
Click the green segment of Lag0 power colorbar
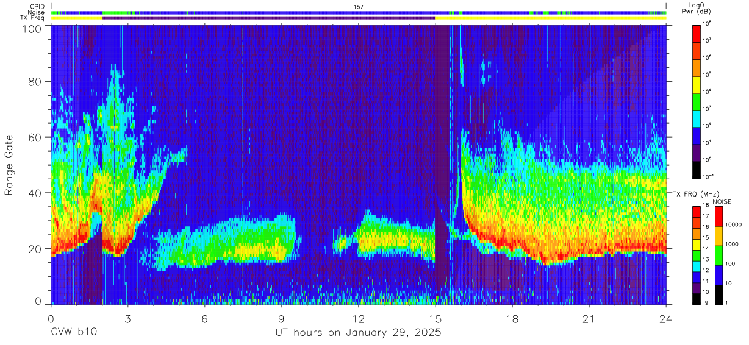coord(697,100)
